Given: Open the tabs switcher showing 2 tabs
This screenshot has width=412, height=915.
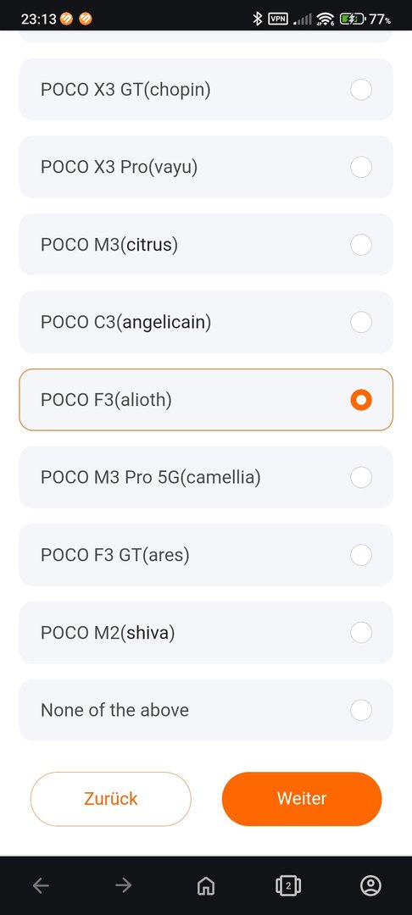Looking at the screenshot, I should pos(288,886).
